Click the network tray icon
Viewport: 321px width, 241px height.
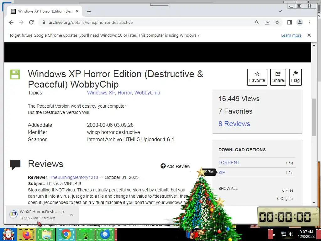coord(283,234)
